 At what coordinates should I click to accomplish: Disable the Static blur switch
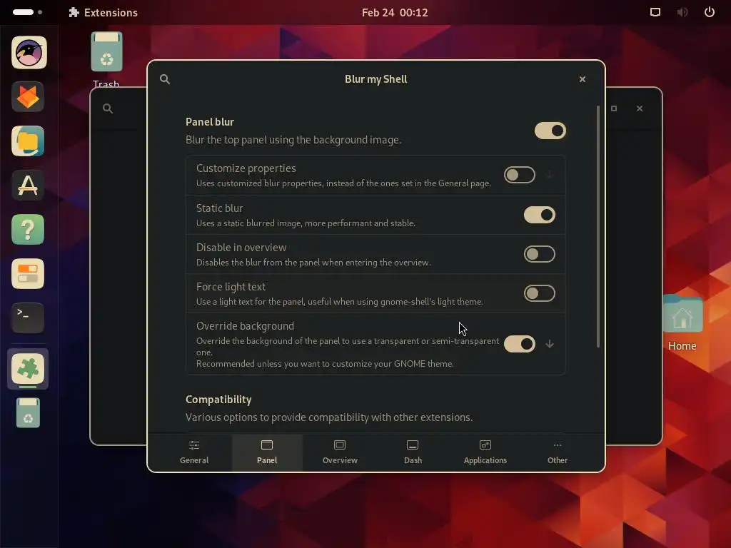point(540,215)
